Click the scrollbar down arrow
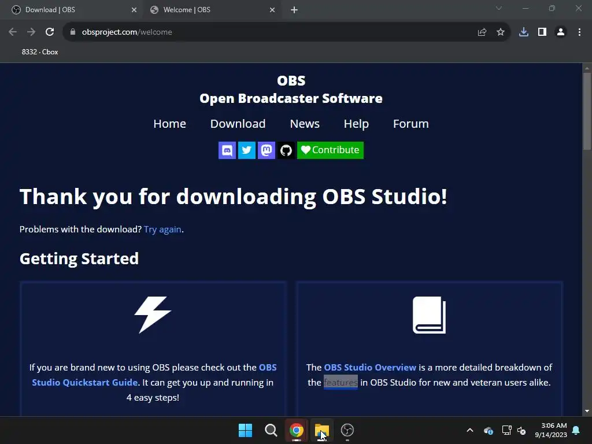 587,411
